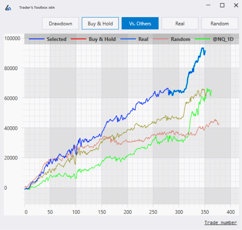242x230 pixels.
Task: Click the Random legend label text
Action: click(x=180, y=39)
